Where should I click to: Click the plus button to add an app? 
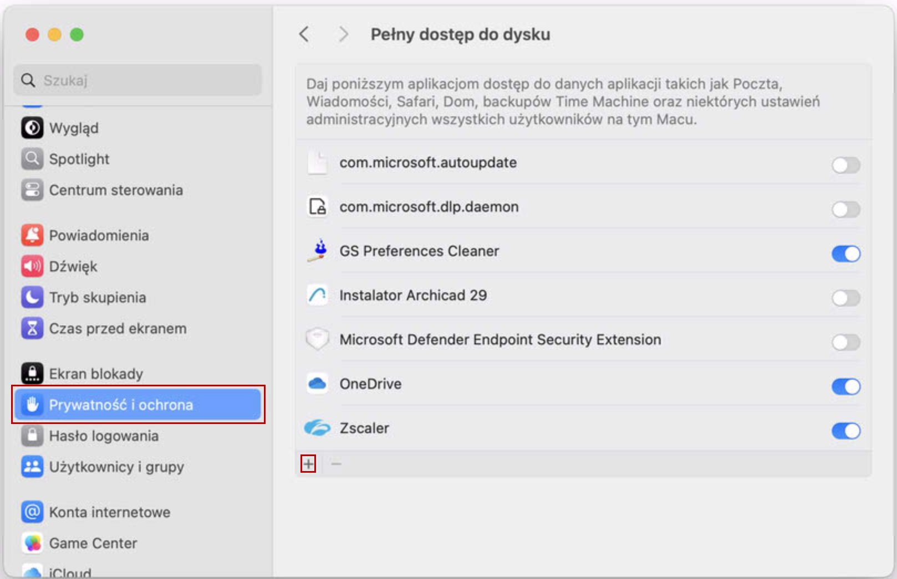click(308, 464)
